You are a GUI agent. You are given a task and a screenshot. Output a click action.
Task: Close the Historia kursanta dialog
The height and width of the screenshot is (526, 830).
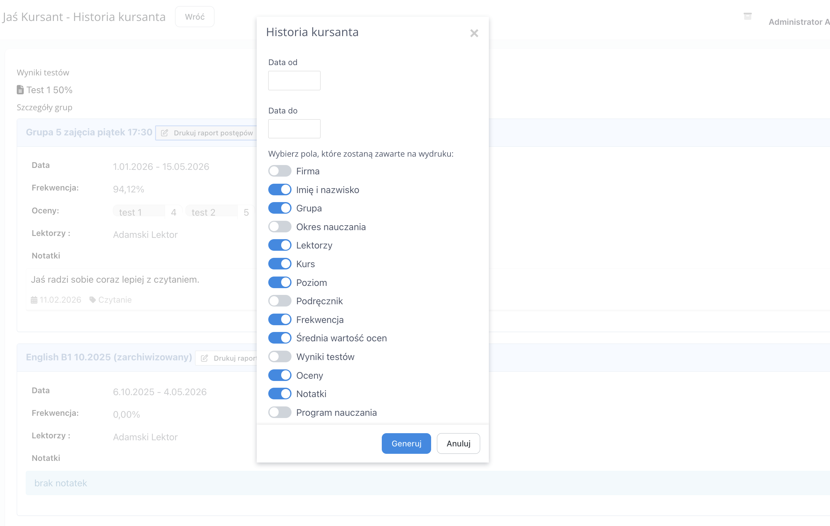(x=474, y=33)
